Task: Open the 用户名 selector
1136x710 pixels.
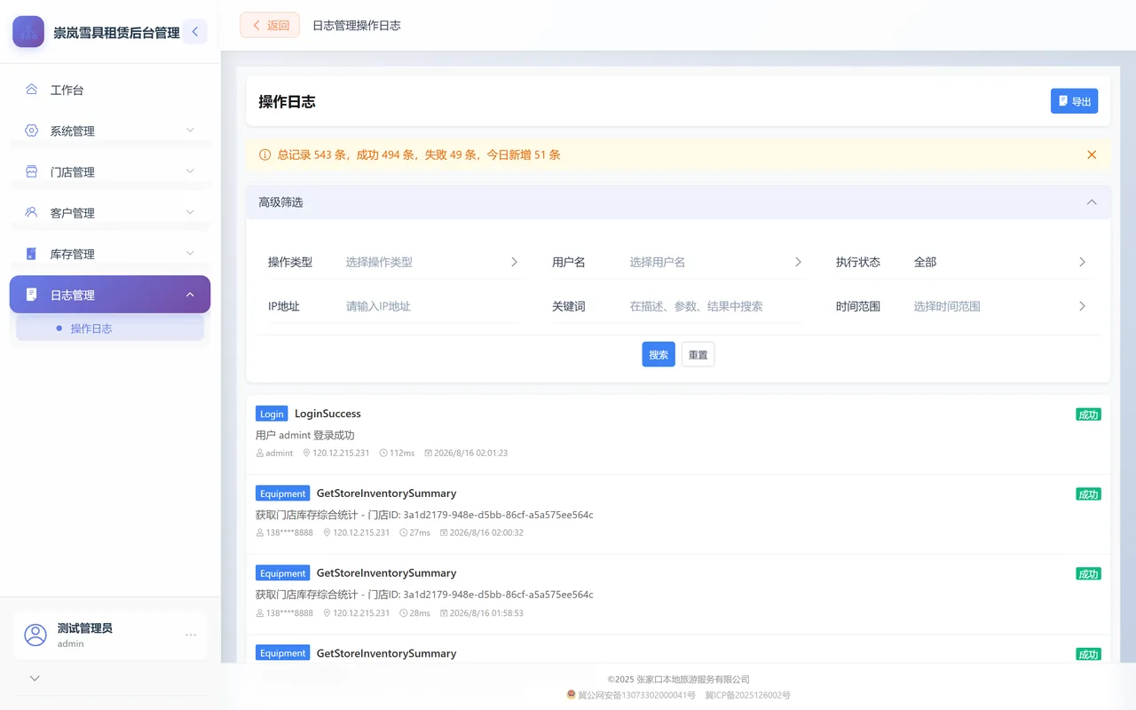Action: coord(716,262)
